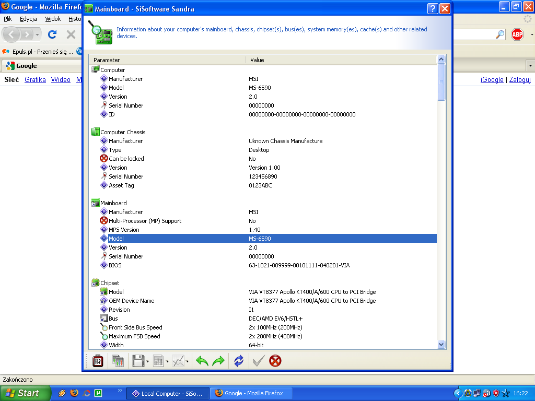Click the iGoogle link
The width and height of the screenshot is (535, 401).
(x=492, y=80)
